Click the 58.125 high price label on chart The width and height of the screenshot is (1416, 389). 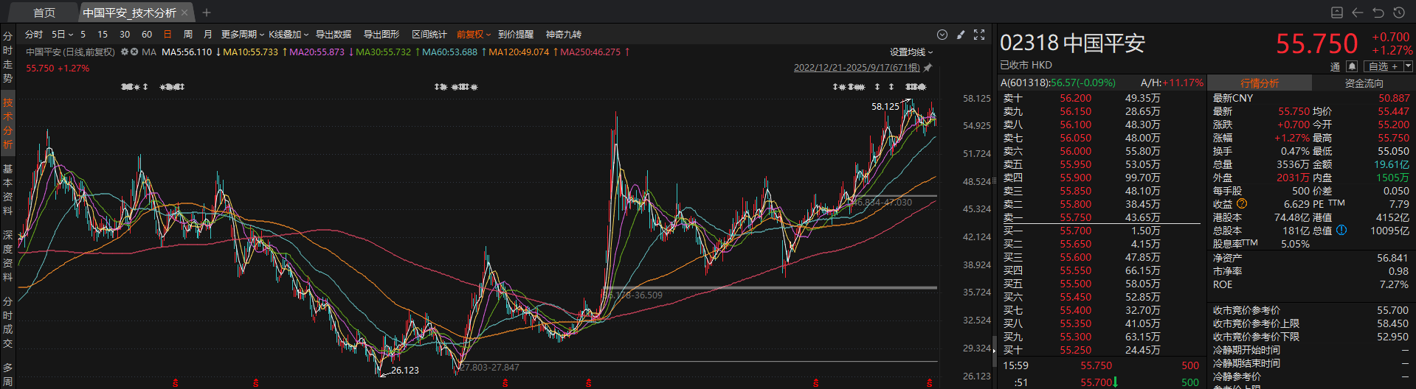point(885,106)
